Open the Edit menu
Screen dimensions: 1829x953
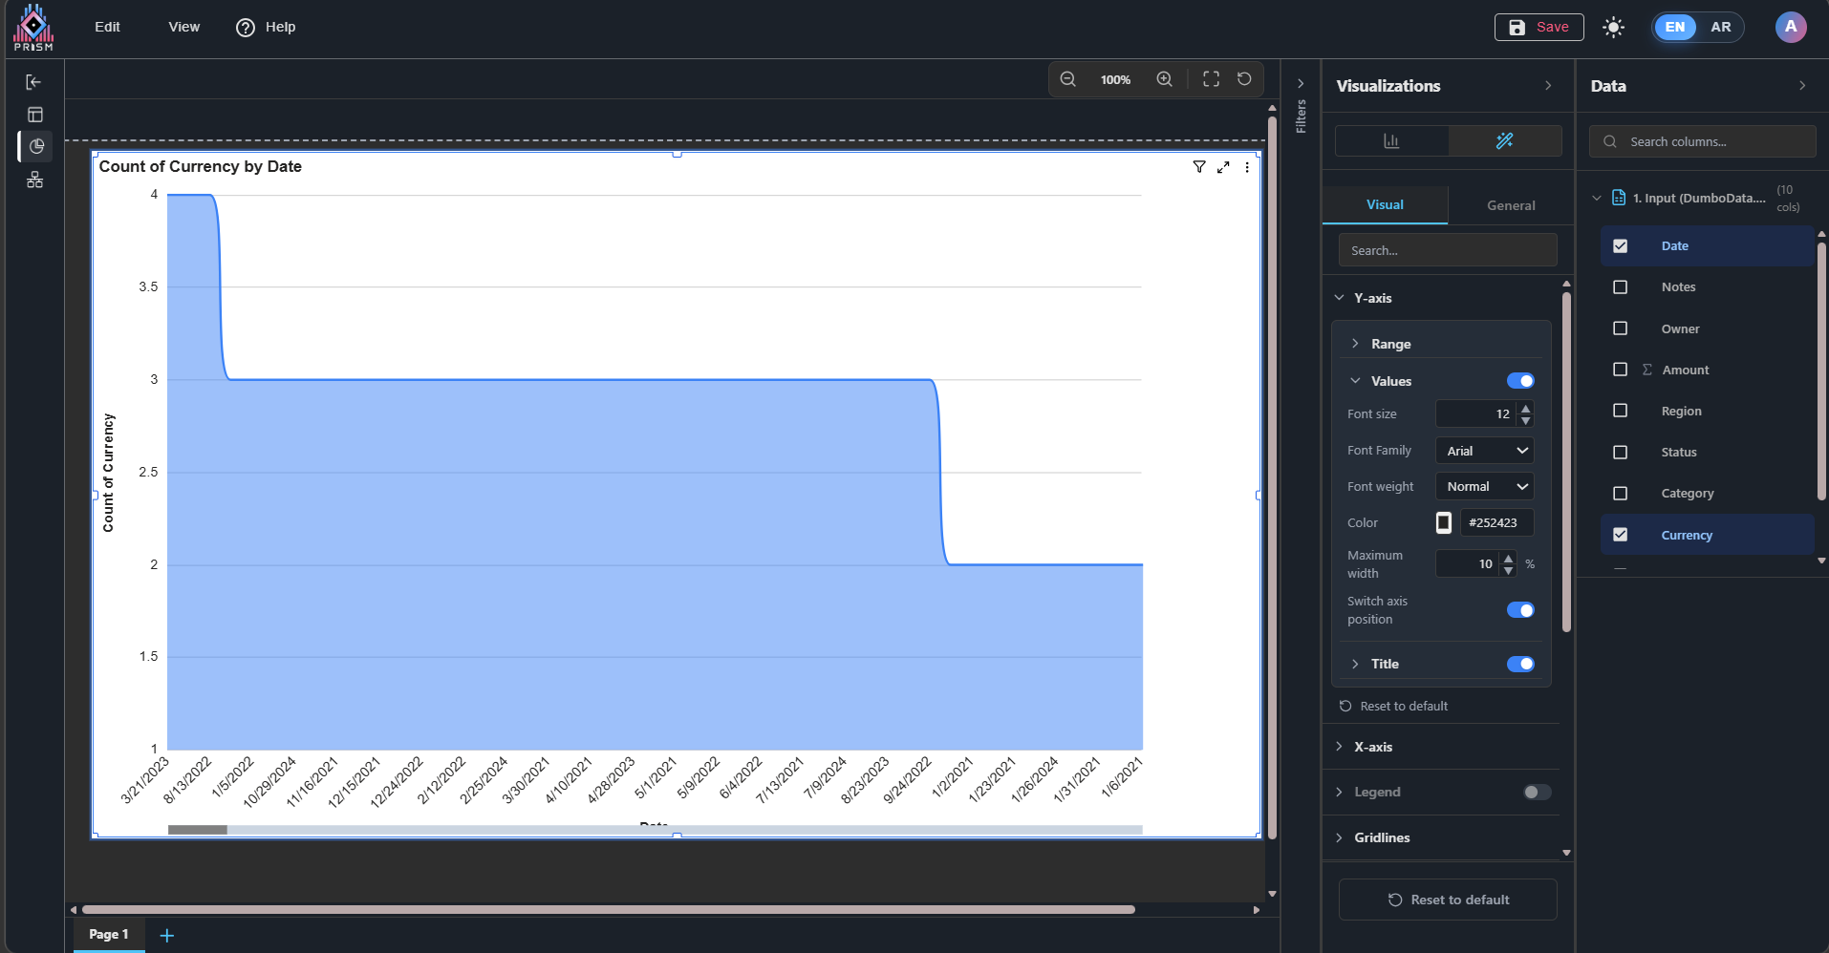[x=107, y=27]
